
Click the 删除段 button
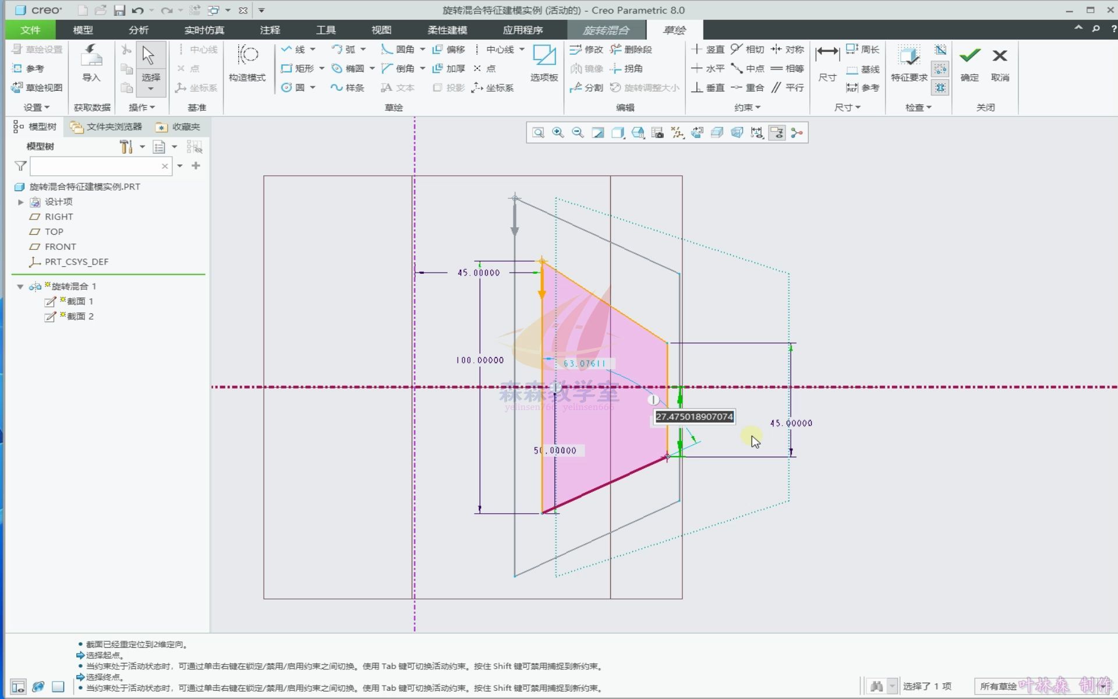[631, 50]
